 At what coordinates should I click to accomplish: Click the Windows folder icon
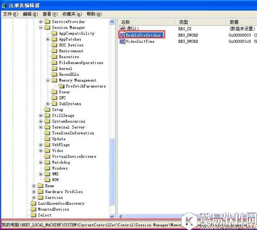point(48,168)
